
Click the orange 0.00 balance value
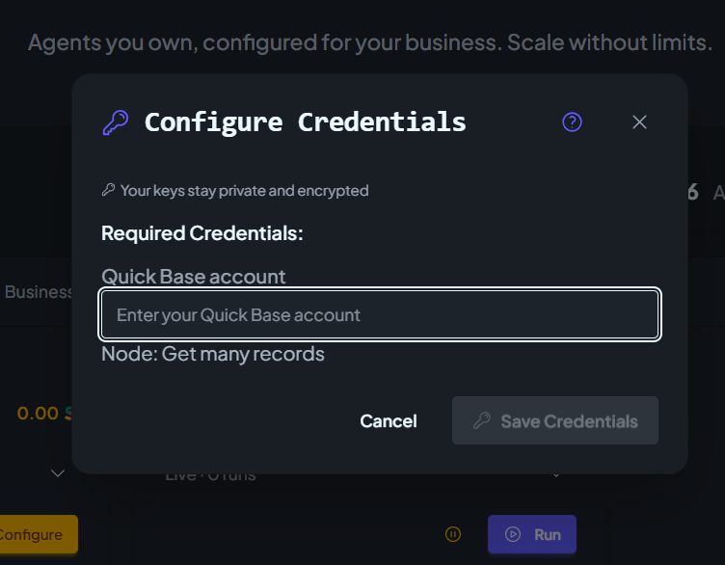[38, 414]
